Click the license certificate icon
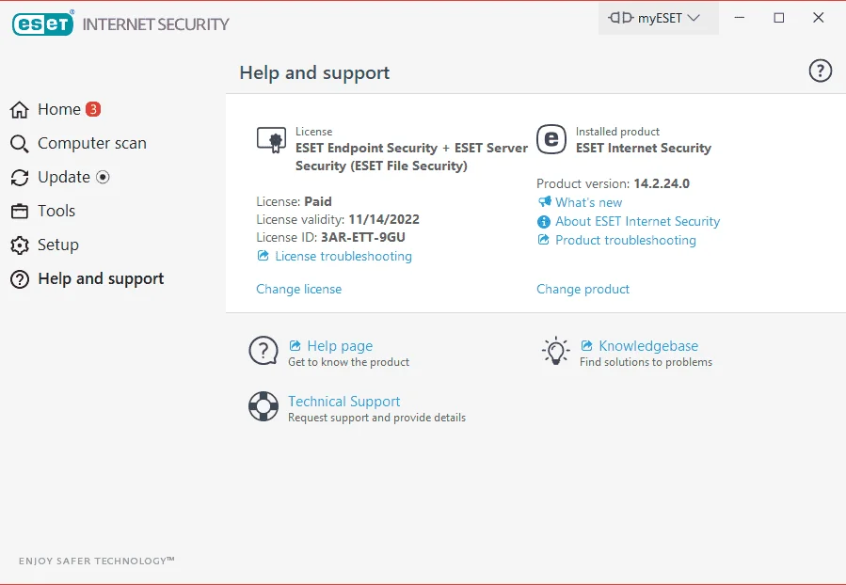 (x=271, y=140)
